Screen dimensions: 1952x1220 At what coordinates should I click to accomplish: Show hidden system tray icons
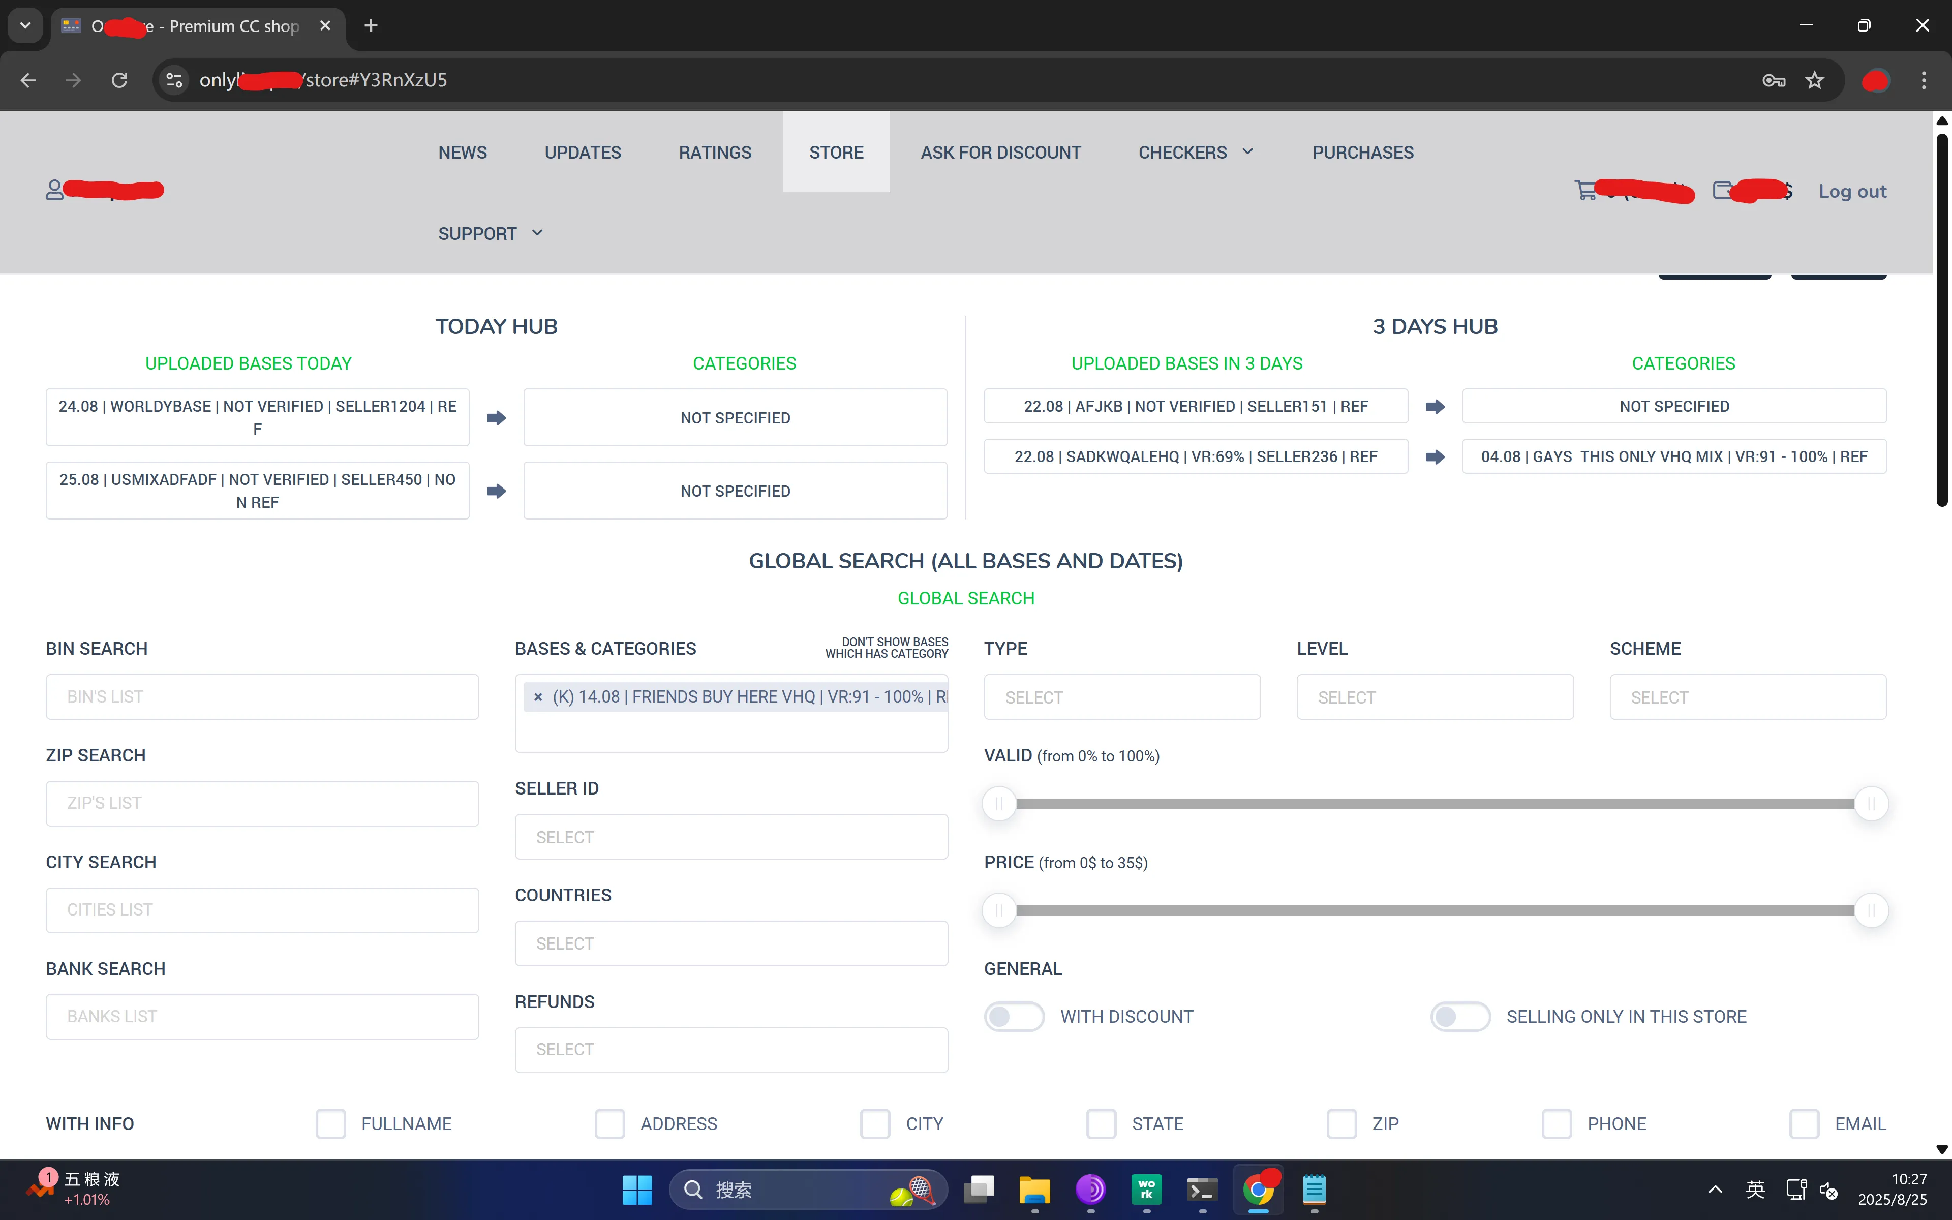tap(1716, 1189)
